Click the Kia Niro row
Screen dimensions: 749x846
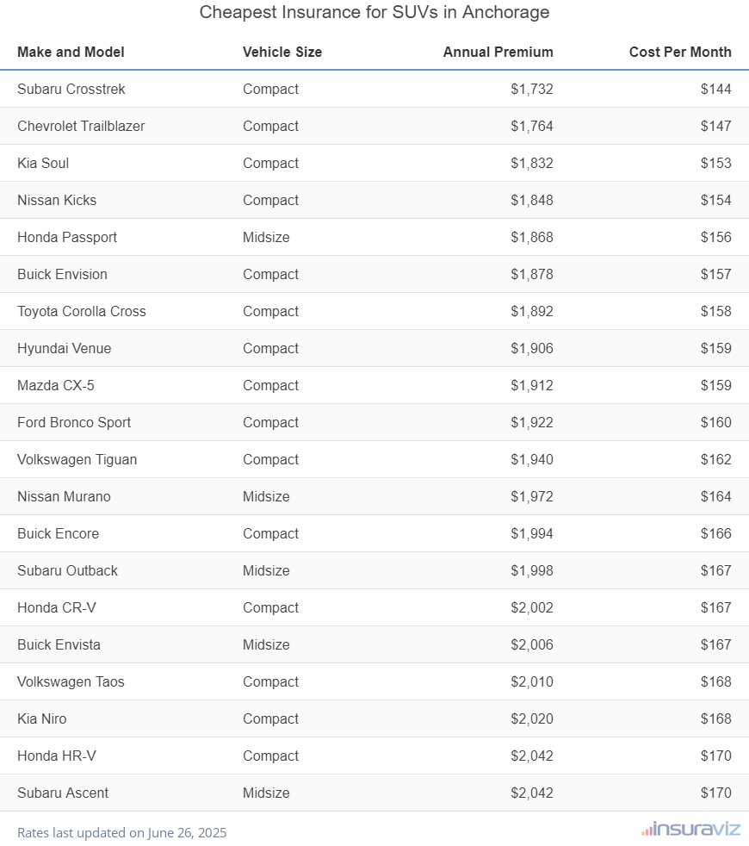tap(41, 718)
